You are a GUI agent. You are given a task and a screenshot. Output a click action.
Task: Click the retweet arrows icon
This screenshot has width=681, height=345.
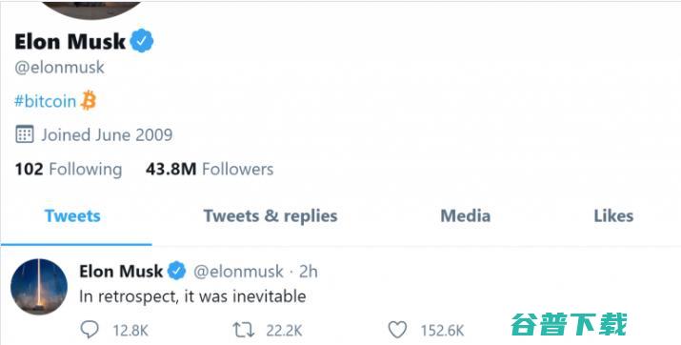click(x=244, y=330)
